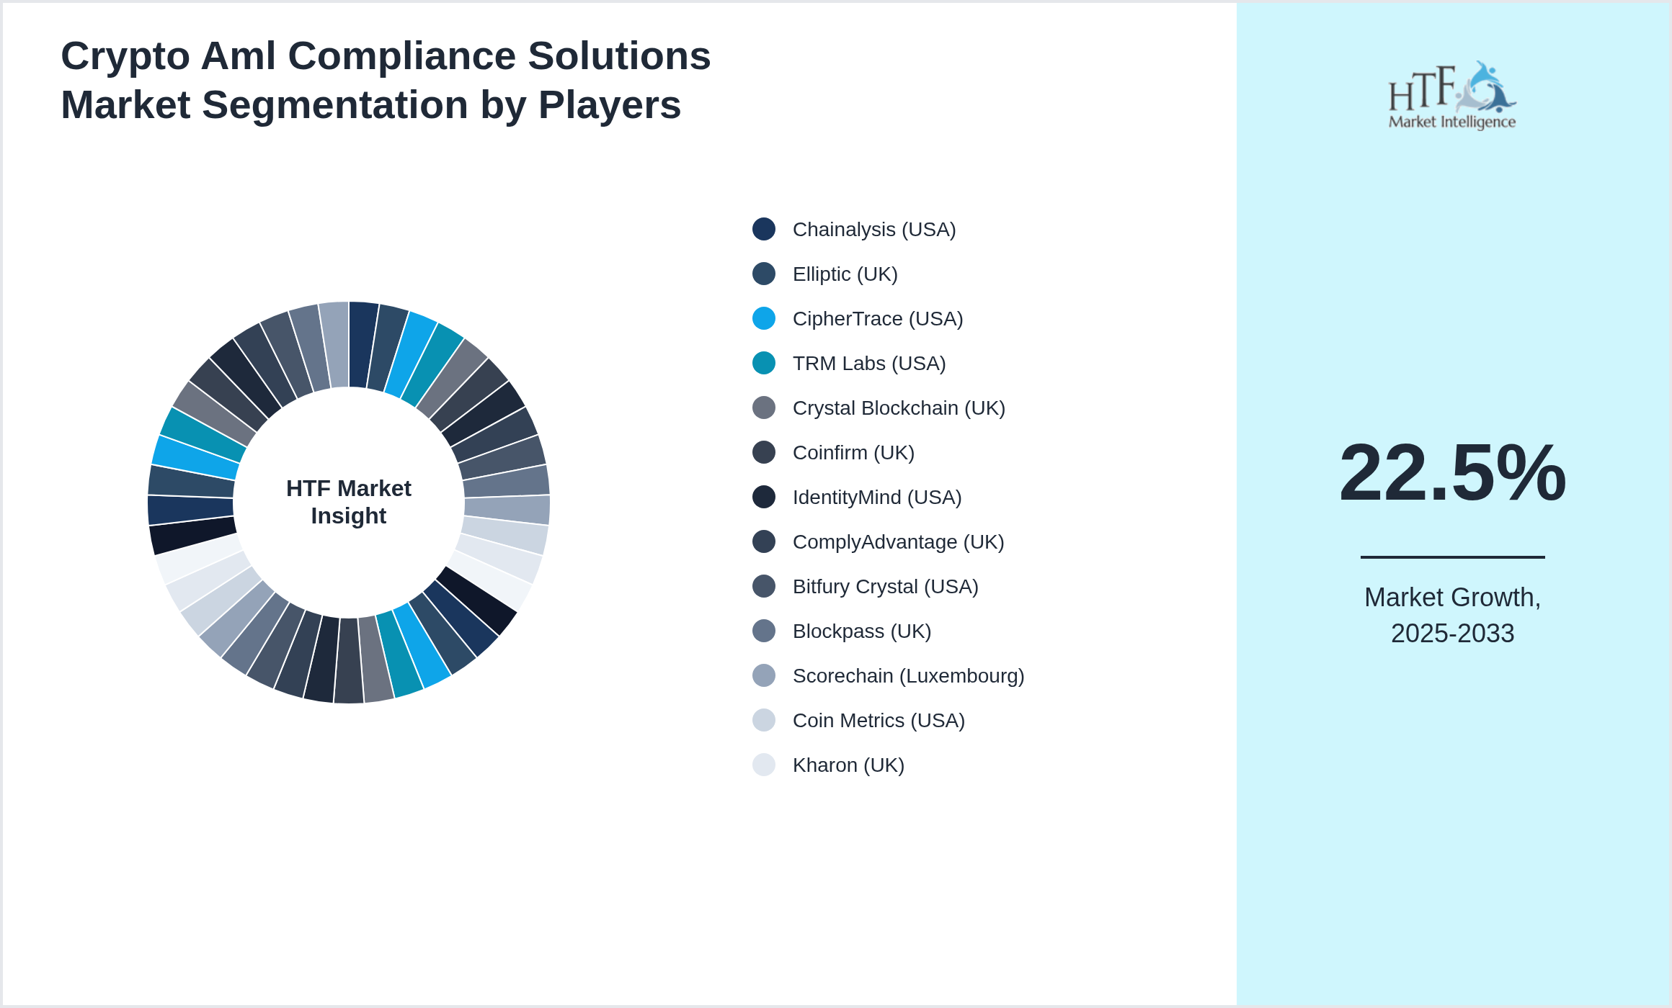Select the ComplyAdvantage (UK) legend label
1672x1008 pixels.
pos(898,541)
